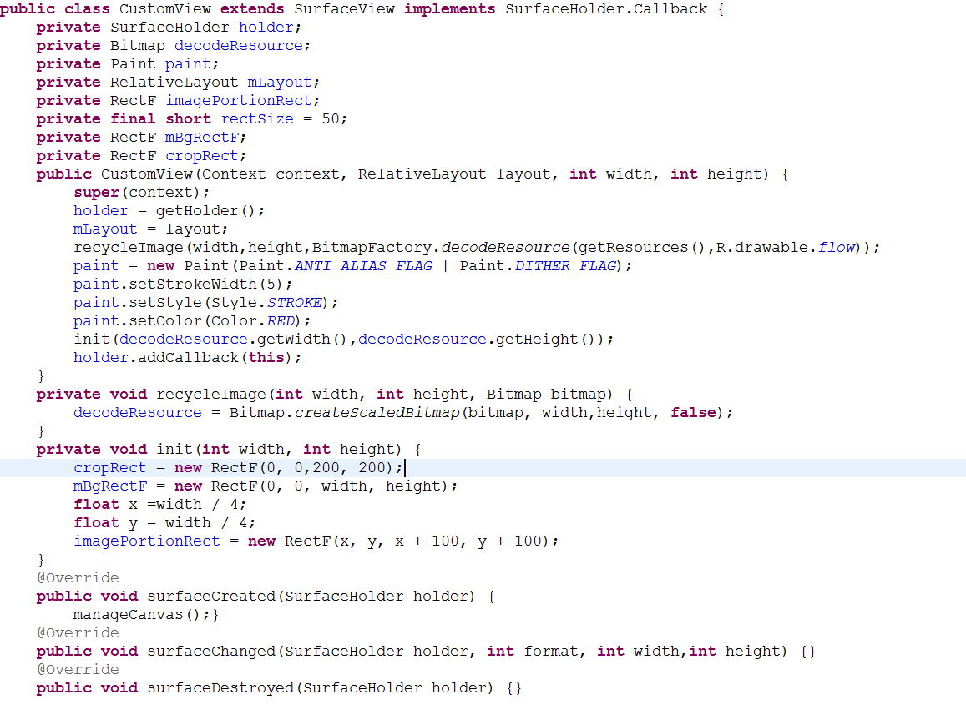The height and width of the screenshot is (705, 966).
Task: Click the init(decodeResource.getWidth()...) call line
Action: [x=343, y=340]
